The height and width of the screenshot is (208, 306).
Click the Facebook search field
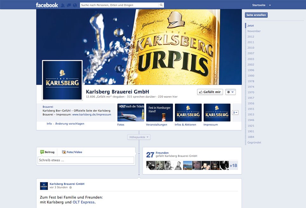pyautogui.click(x=119, y=5)
